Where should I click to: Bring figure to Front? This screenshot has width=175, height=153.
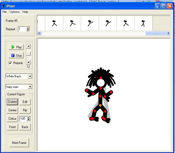point(12,127)
